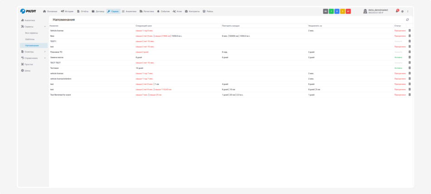The width and height of the screenshot is (431, 194).
Task: Select 'Все сервисы' in the sidebar
Action: click(31, 33)
